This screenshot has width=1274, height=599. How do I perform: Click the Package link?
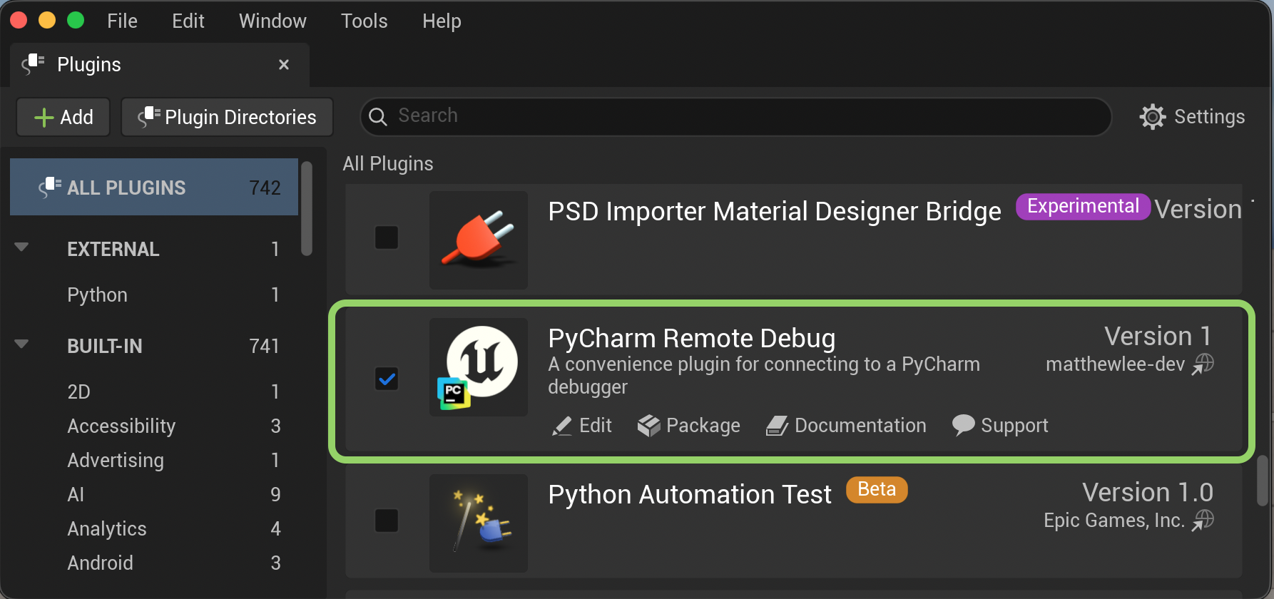pos(703,426)
